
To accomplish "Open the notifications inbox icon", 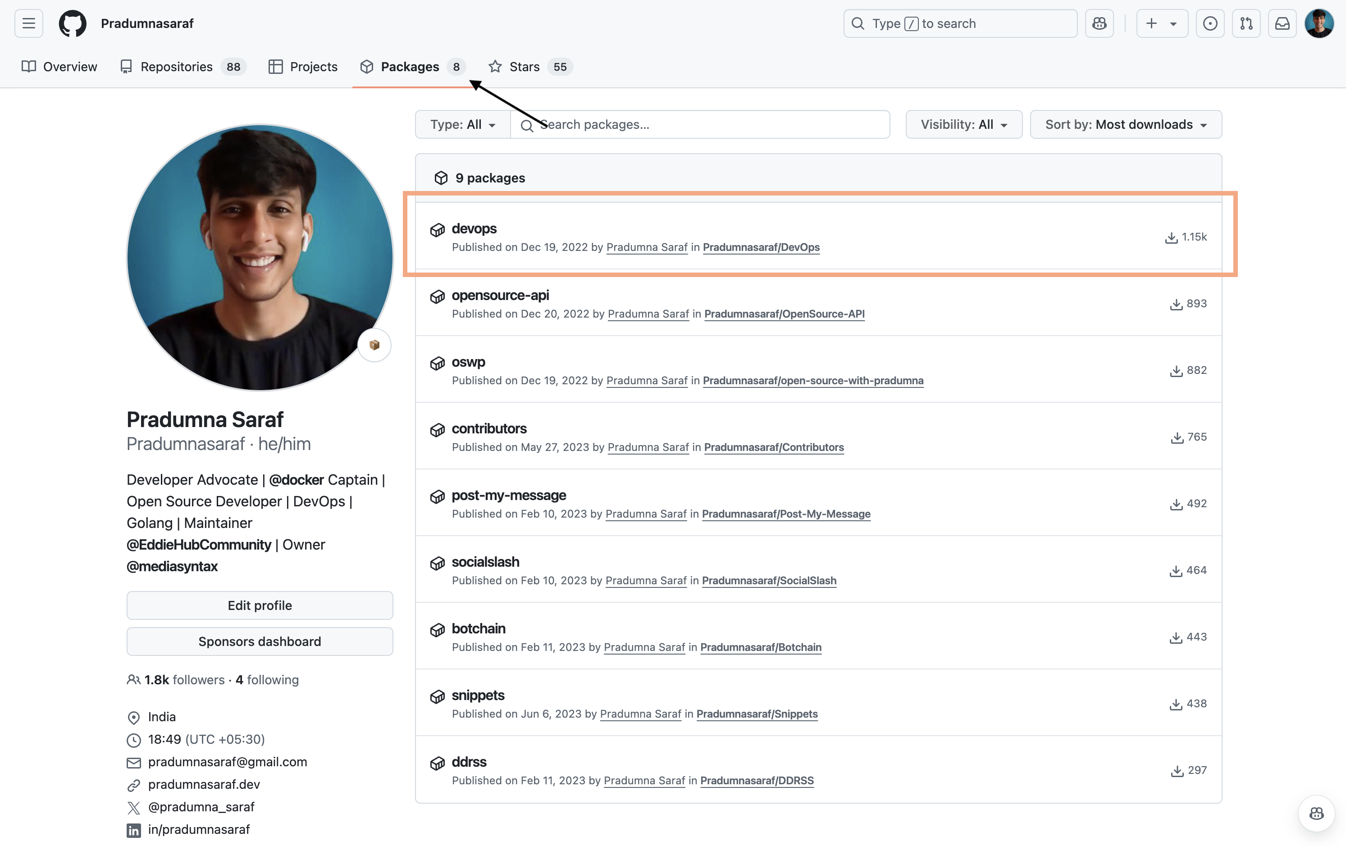I will (1282, 23).
